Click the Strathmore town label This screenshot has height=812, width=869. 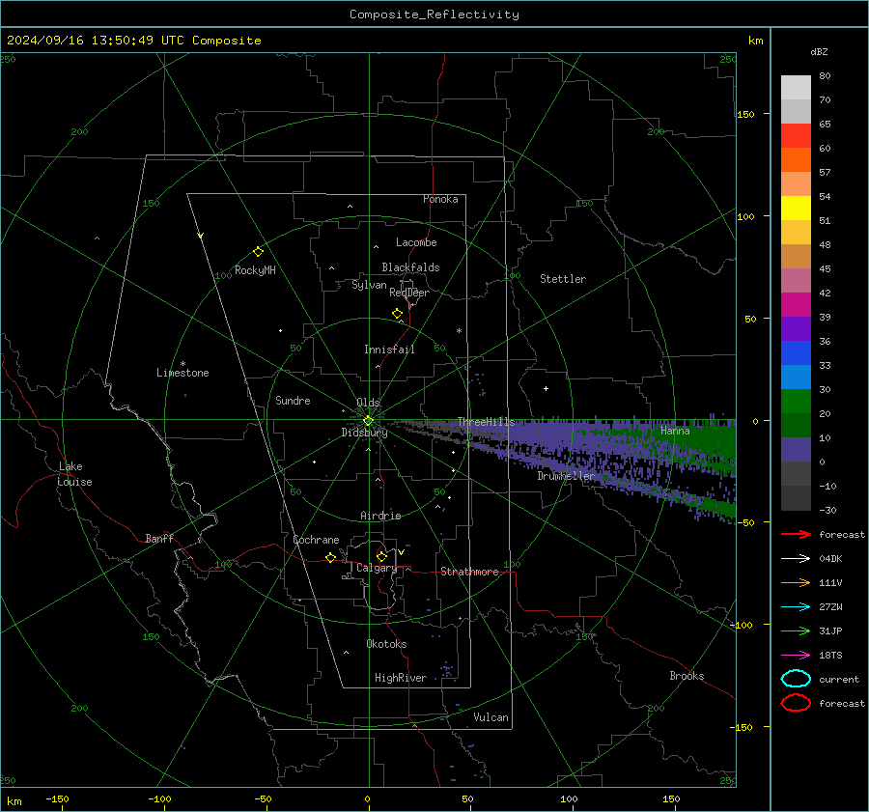(469, 572)
